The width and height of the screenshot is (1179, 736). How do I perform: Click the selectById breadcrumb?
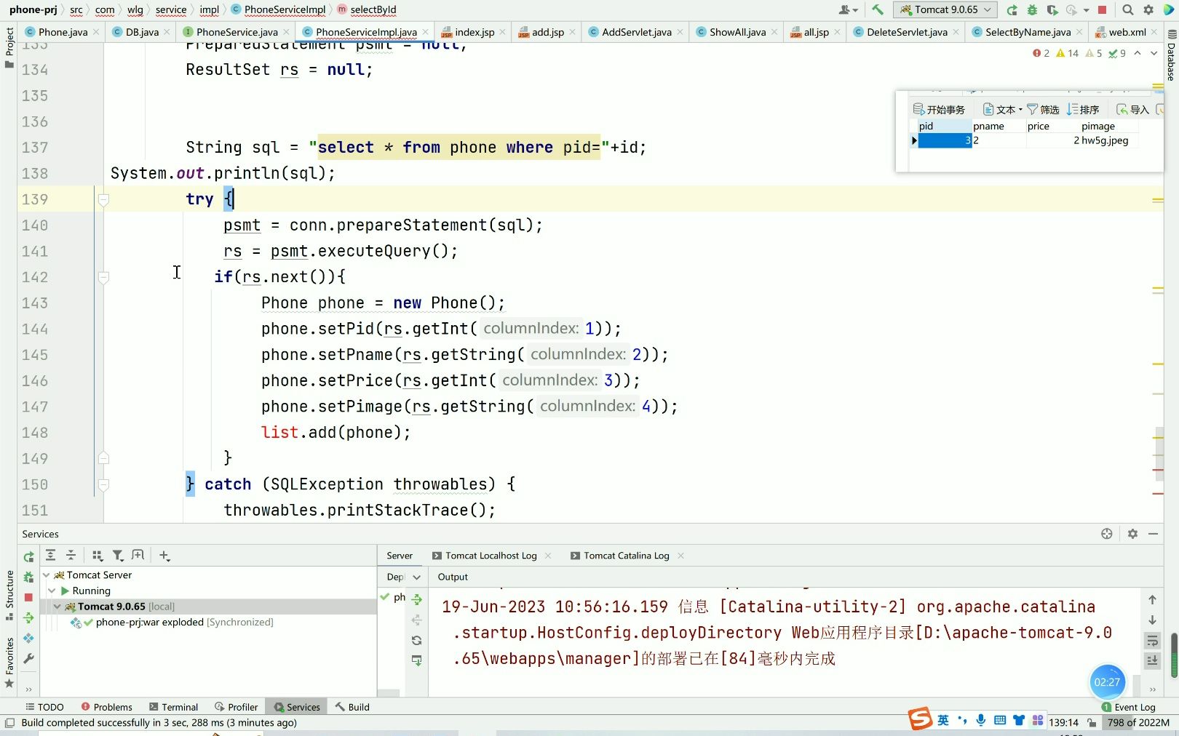pyautogui.click(x=373, y=9)
